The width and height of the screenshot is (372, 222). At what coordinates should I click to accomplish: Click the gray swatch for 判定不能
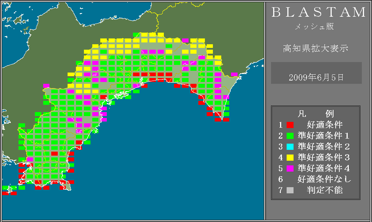point(290,190)
